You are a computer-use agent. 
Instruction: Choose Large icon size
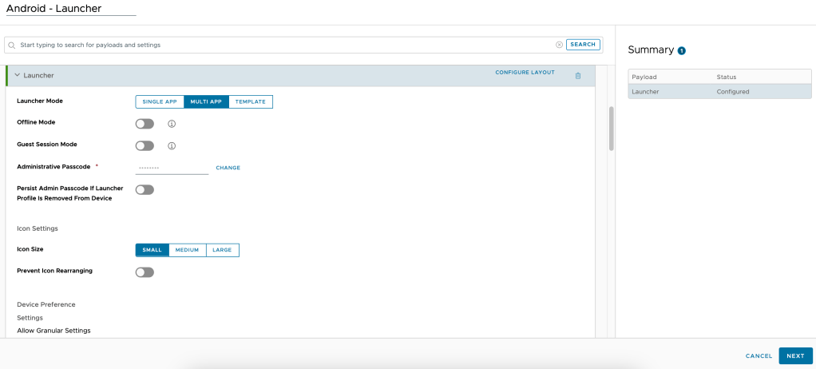222,250
